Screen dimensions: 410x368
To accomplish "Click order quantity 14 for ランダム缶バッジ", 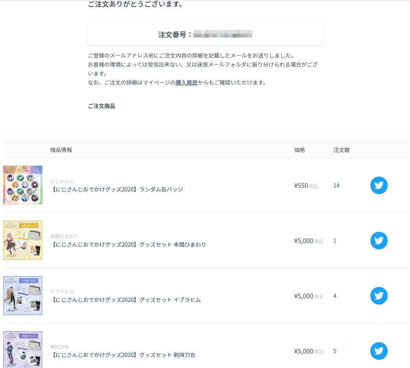I will (x=337, y=186).
